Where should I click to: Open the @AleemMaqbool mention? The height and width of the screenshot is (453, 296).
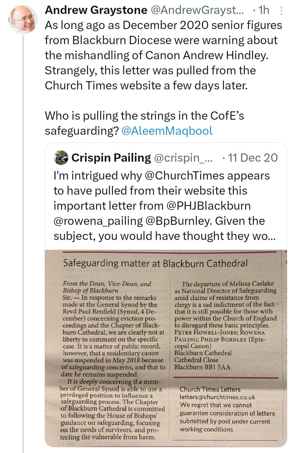167,131
